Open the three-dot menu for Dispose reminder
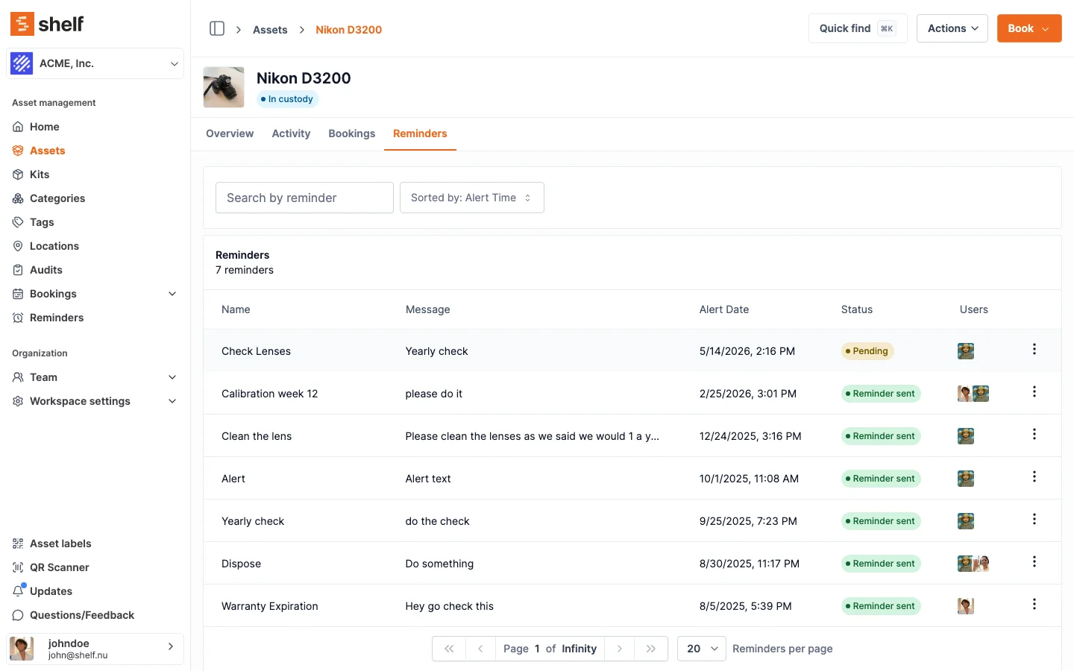The width and height of the screenshot is (1074, 671). pyautogui.click(x=1034, y=562)
